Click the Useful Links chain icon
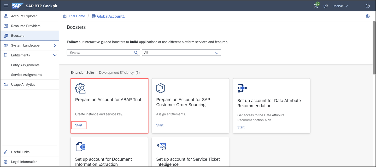Viewport: 376px width, 167px height. click(x=6, y=152)
